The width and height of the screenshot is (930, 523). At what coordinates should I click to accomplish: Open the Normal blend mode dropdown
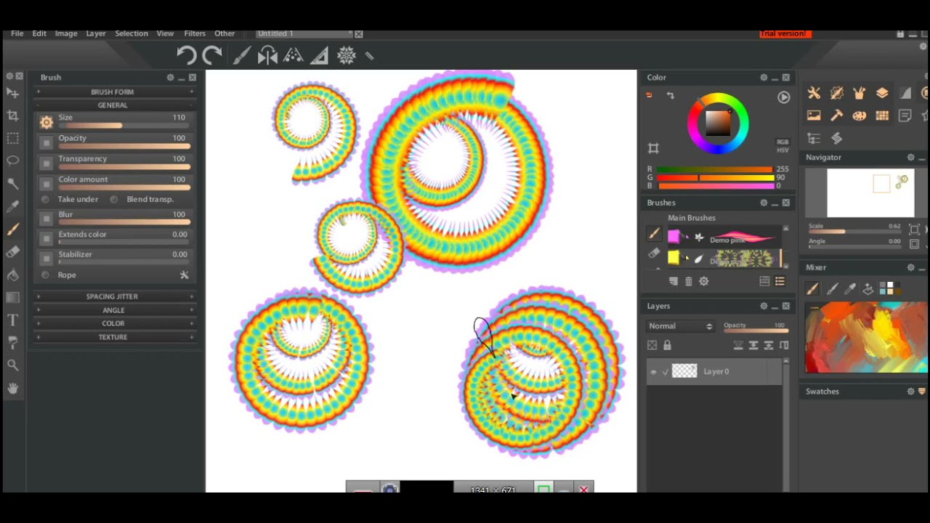coord(681,326)
